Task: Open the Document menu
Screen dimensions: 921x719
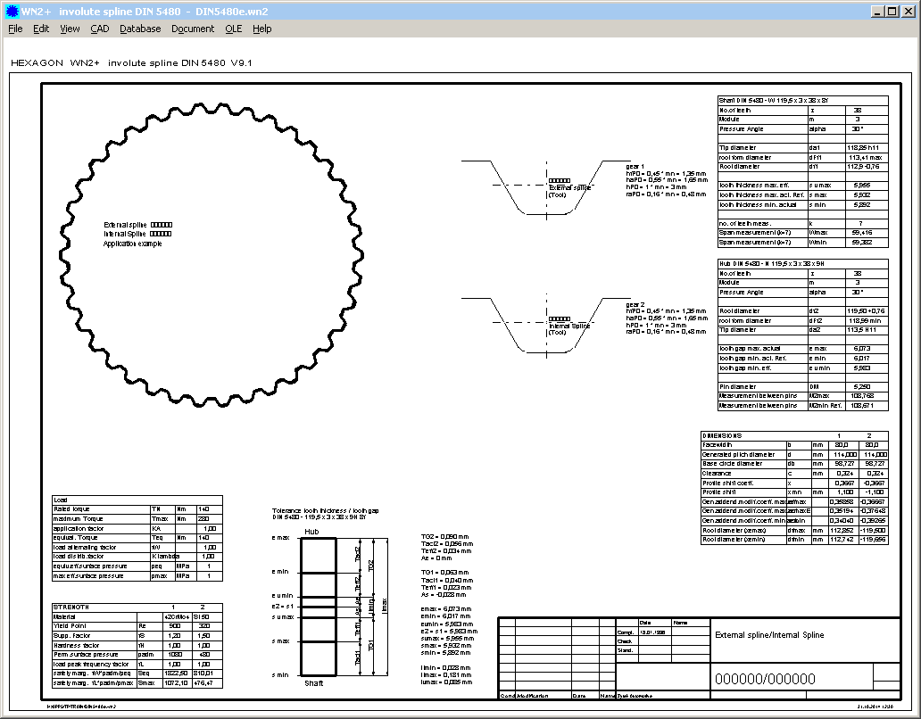Action: [x=193, y=29]
